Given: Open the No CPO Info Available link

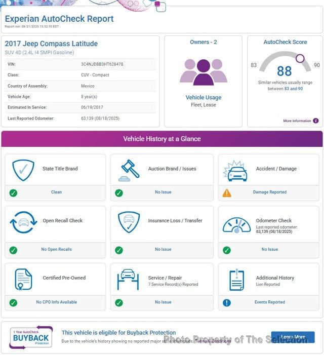Looking at the screenshot, I should coord(57,302).
